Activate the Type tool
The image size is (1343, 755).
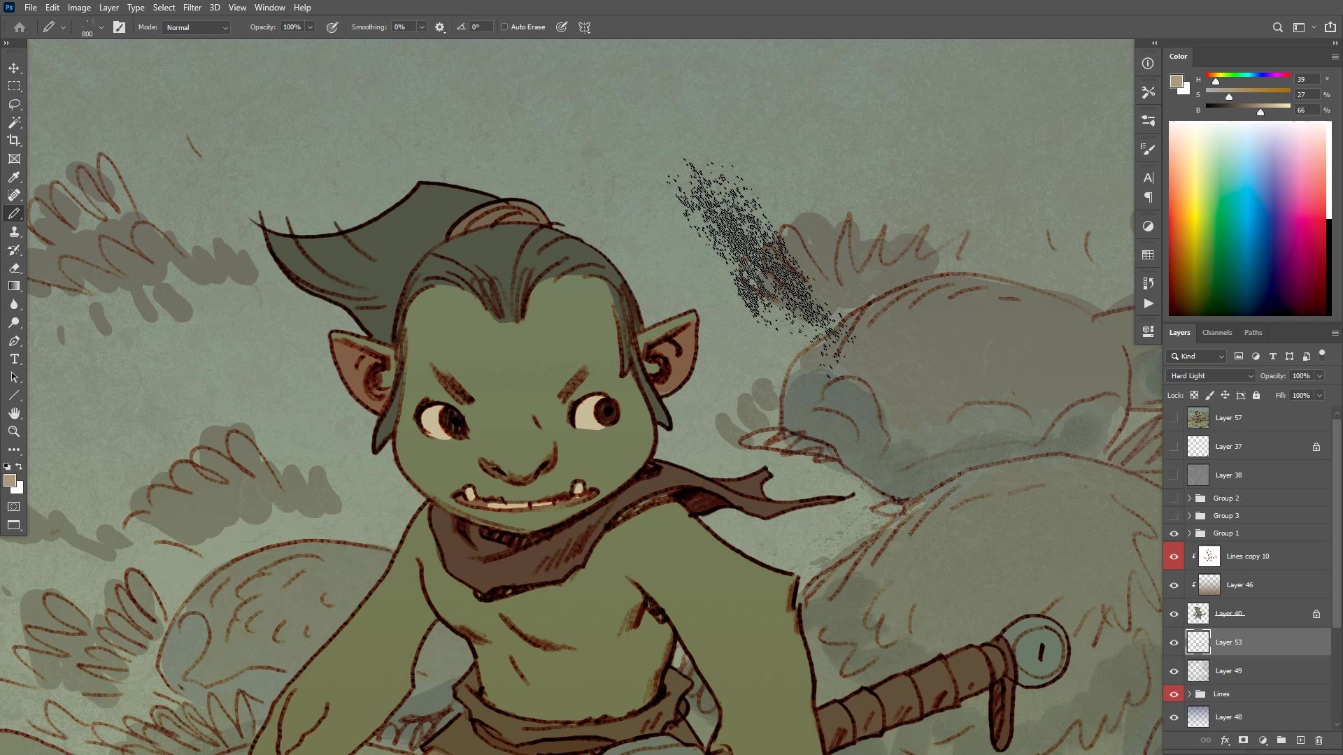[x=14, y=359]
